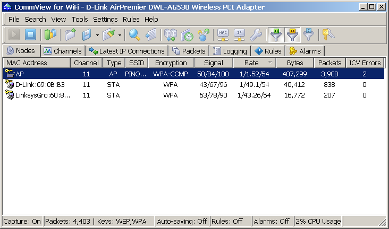The width and height of the screenshot is (389, 229).
Task: Click the Rate column header sort arrow
Action: (x=270, y=63)
